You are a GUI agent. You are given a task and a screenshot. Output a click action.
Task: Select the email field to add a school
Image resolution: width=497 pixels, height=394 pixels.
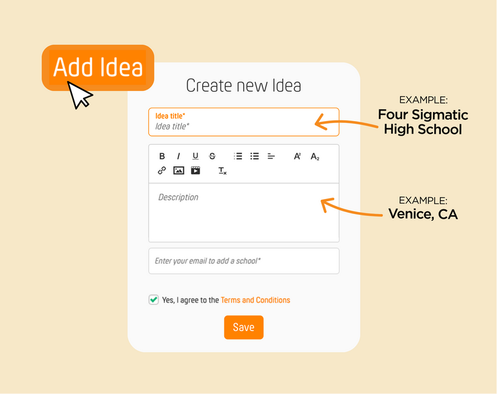tap(243, 260)
